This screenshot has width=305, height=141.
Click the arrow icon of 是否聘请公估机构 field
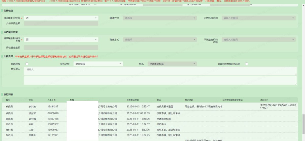tap(96, 18)
